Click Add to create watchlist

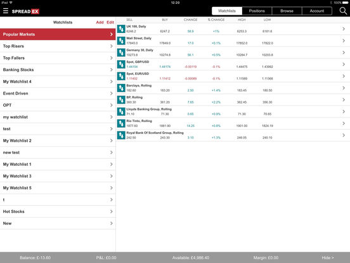tap(100, 22)
